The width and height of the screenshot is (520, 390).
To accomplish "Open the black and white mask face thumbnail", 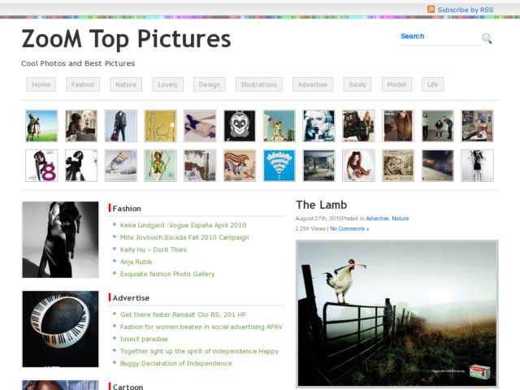I will (240, 126).
